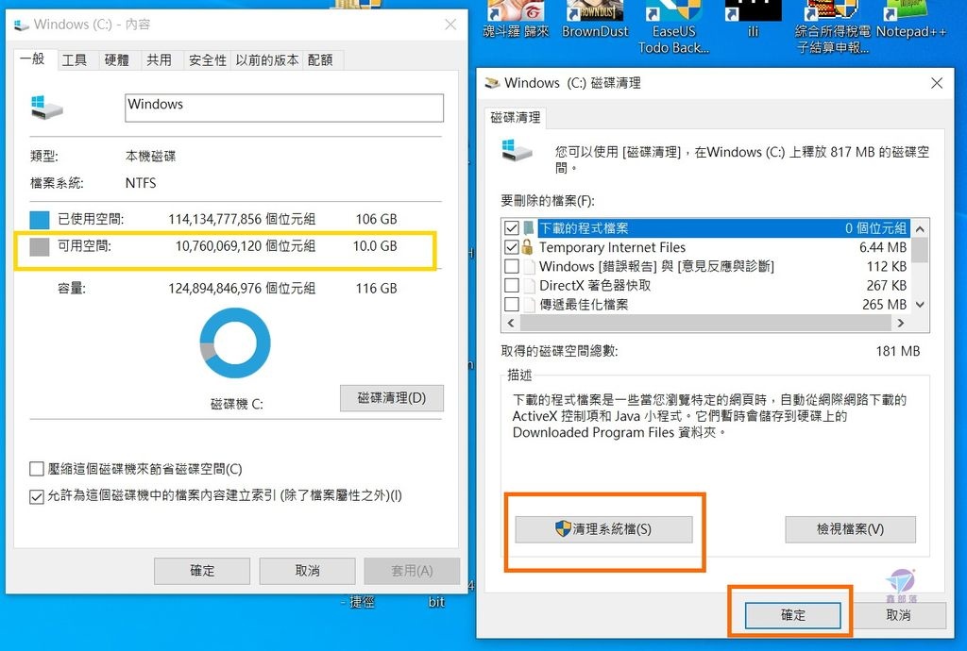The image size is (967, 651).
Task: Click the disk usage donut chart
Action: point(235,343)
